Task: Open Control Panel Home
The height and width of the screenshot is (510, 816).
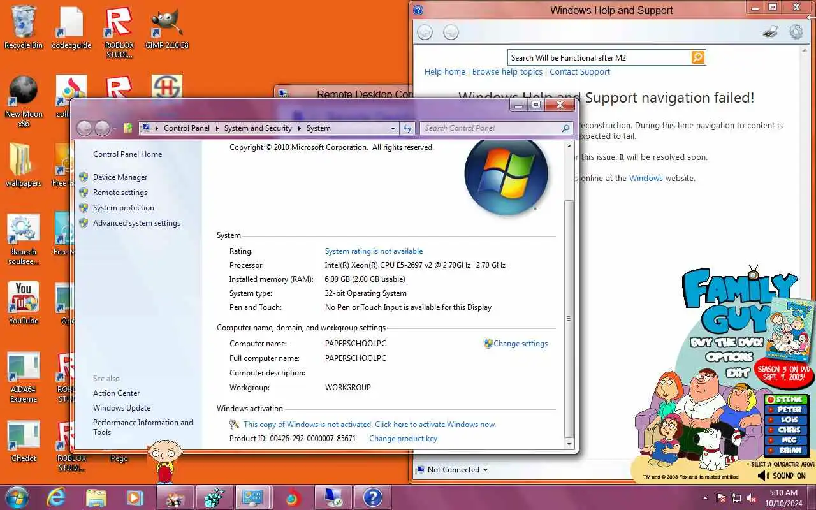Action: click(127, 154)
